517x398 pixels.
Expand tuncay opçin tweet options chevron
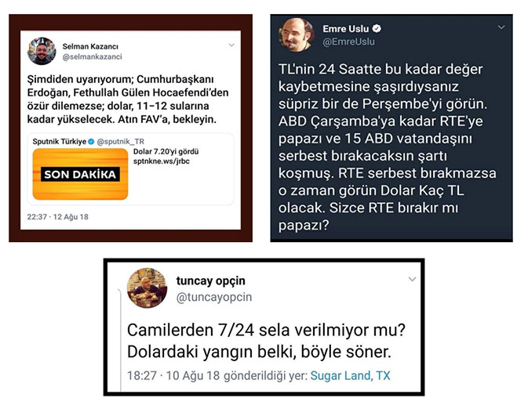click(x=412, y=279)
